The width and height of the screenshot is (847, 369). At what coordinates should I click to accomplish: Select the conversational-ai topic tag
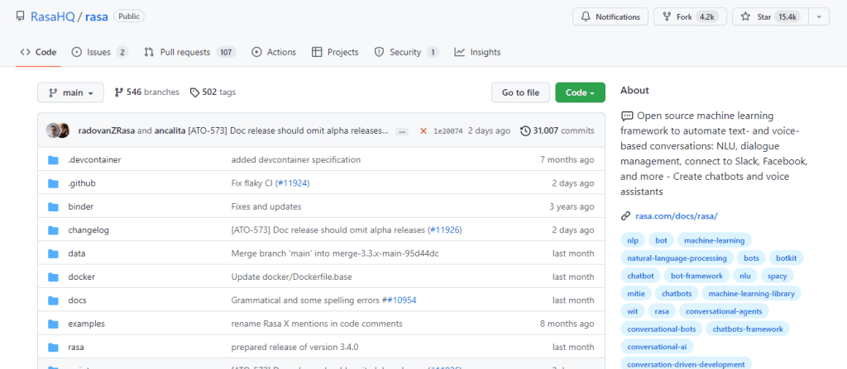657,347
